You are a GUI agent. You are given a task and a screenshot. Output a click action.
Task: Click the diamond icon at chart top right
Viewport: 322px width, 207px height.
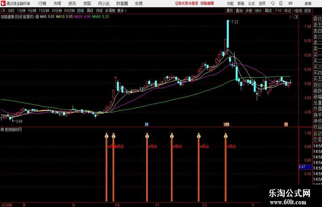[291, 17]
